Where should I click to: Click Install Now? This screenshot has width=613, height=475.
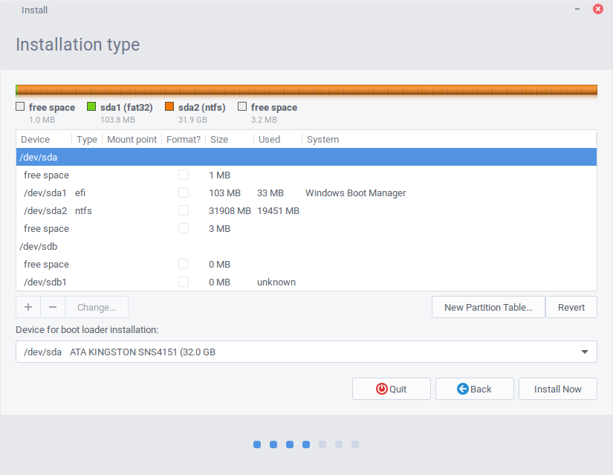[558, 389]
